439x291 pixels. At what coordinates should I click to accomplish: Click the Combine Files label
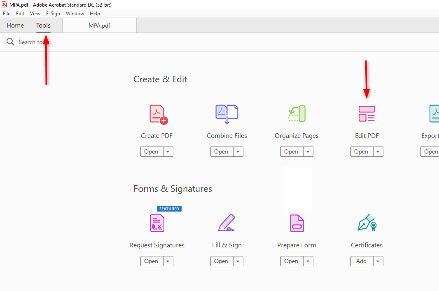pos(227,136)
